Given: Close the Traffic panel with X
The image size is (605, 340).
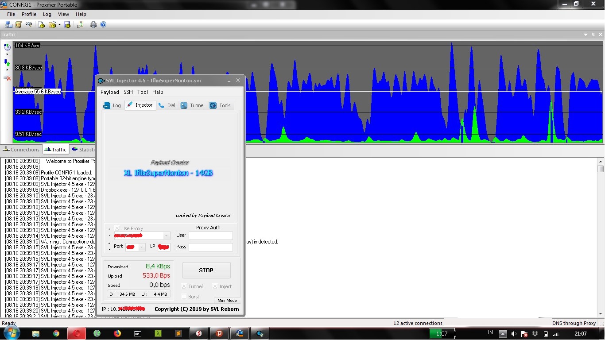Looking at the screenshot, I should (600, 35).
